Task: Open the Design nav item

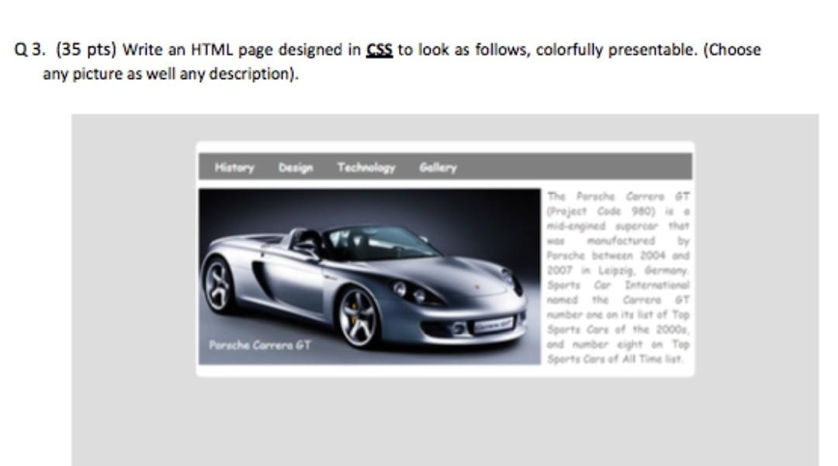Action: 296,167
